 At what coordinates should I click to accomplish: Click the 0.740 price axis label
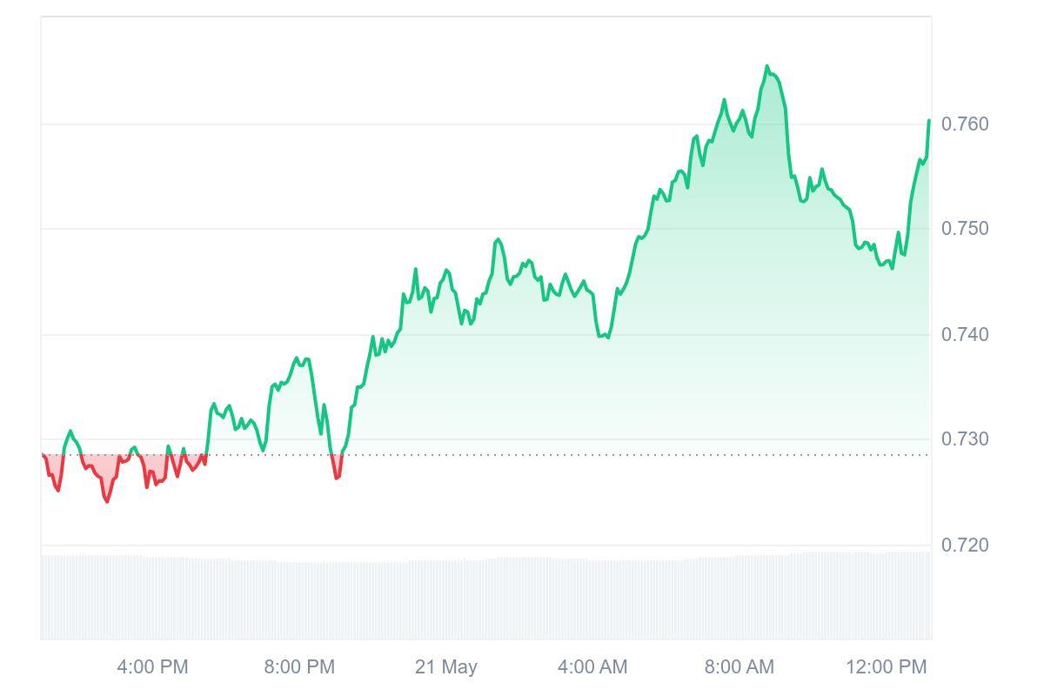click(x=965, y=334)
